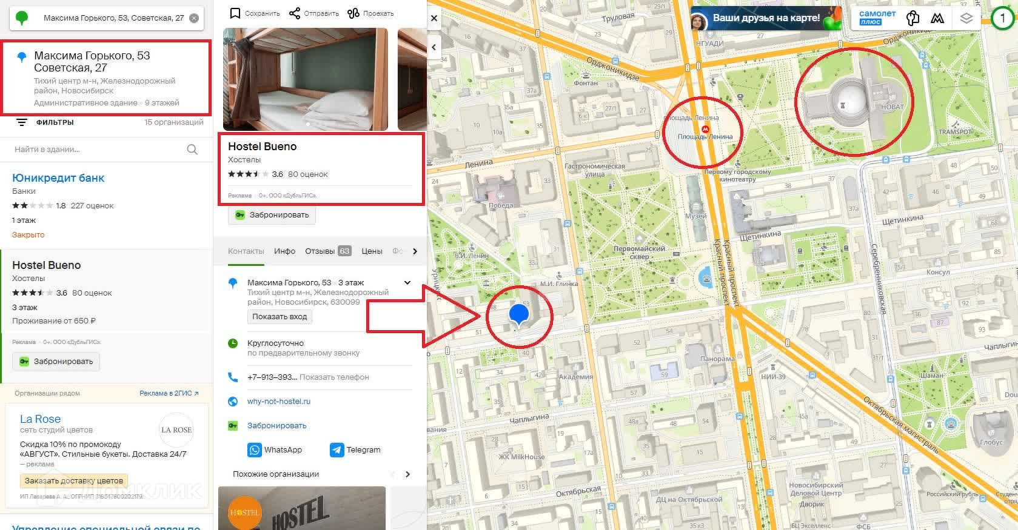Reveal the number via "Показать телефон"
Image resolution: width=1018 pixels, height=530 pixels.
click(x=334, y=377)
